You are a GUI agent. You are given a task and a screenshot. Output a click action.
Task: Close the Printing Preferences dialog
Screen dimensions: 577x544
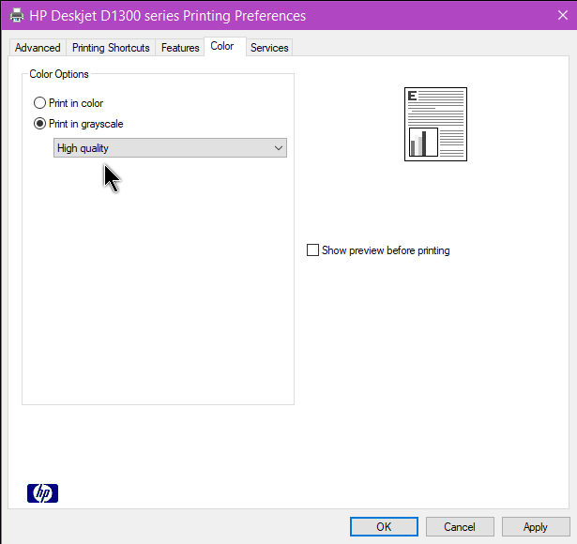(x=563, y=15)
